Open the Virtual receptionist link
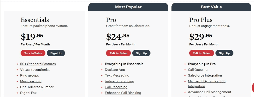 (x=35, y=70)
